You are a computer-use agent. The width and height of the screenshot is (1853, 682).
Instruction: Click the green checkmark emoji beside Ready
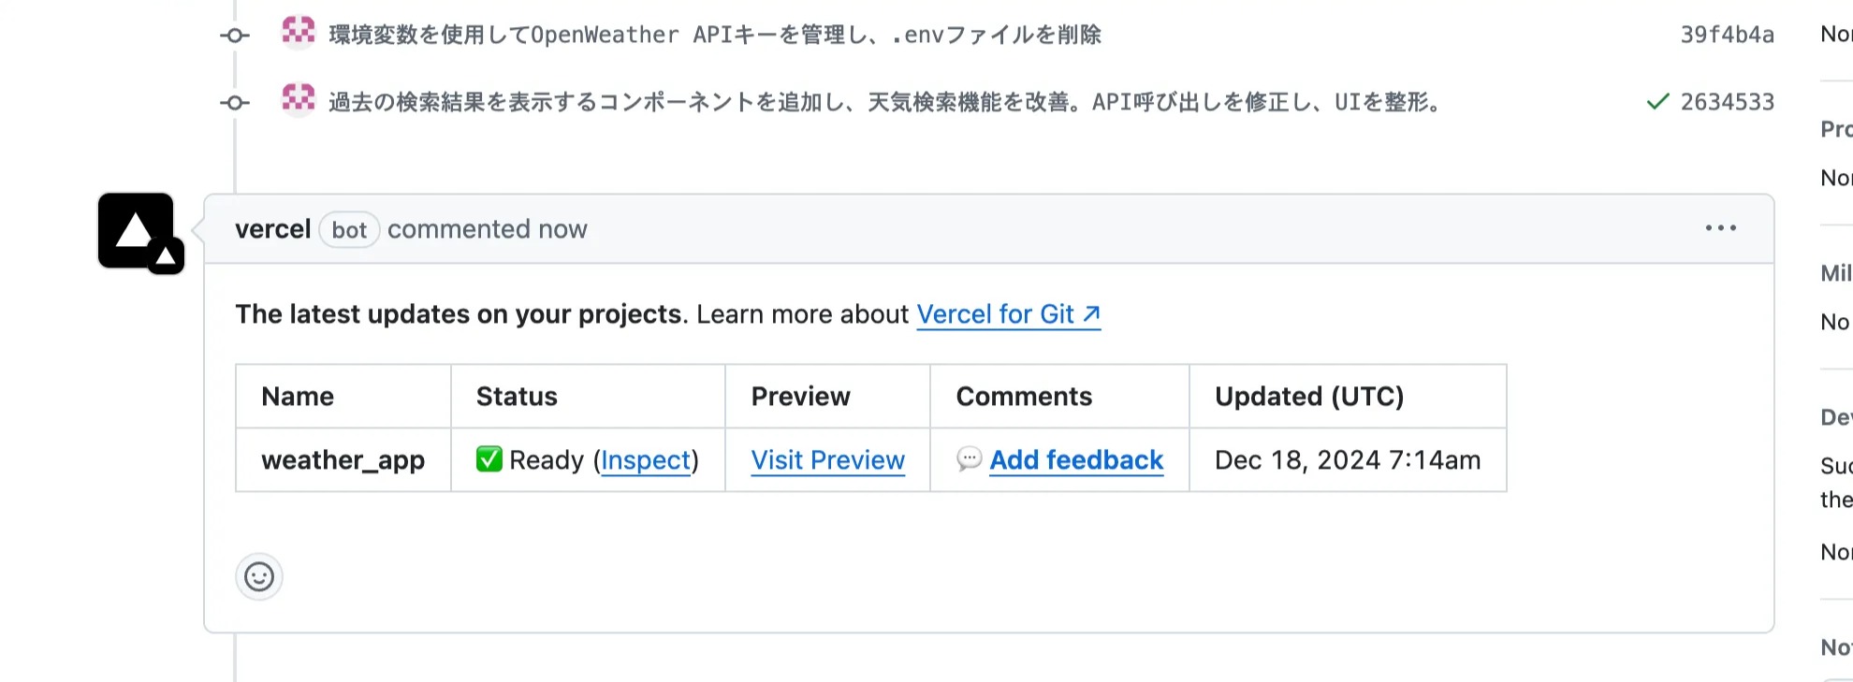click(x=489, y=459)
